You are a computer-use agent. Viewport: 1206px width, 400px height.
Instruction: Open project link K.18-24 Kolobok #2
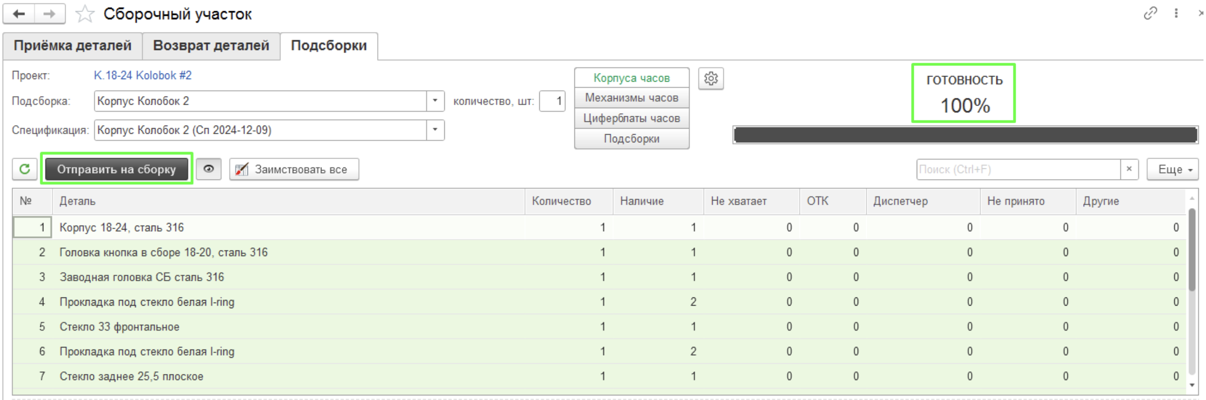coord(142,76)
